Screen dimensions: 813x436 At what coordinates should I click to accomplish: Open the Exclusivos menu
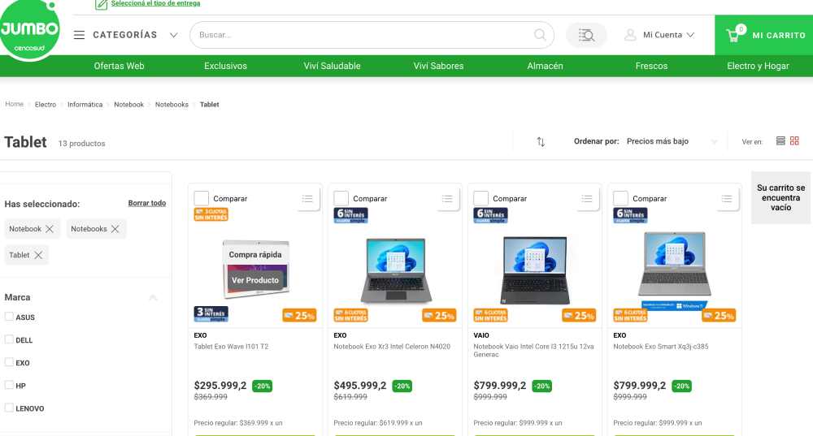(x=225, y=66)
